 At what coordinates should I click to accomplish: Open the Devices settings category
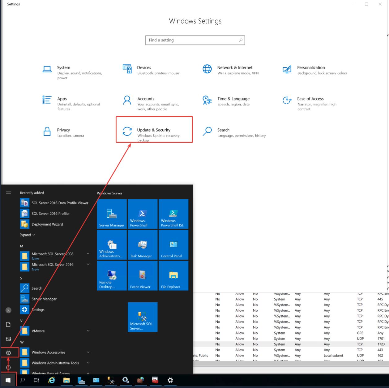(x=151, y=70)
